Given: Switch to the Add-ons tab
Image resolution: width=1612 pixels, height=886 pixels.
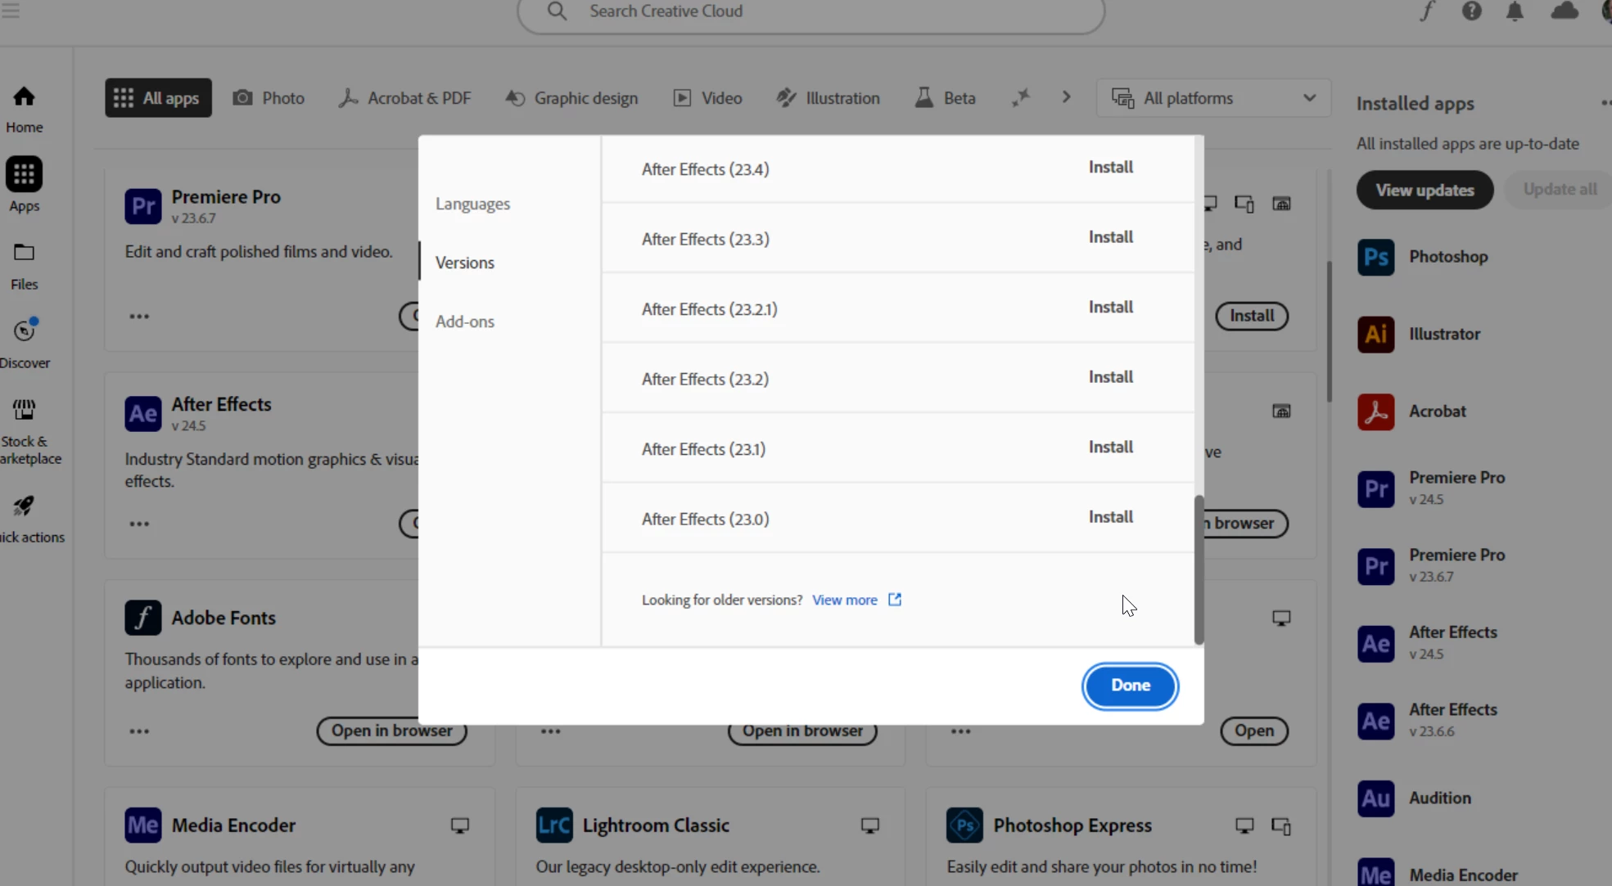Looking at the screenshot, I should tap(464, 322).
